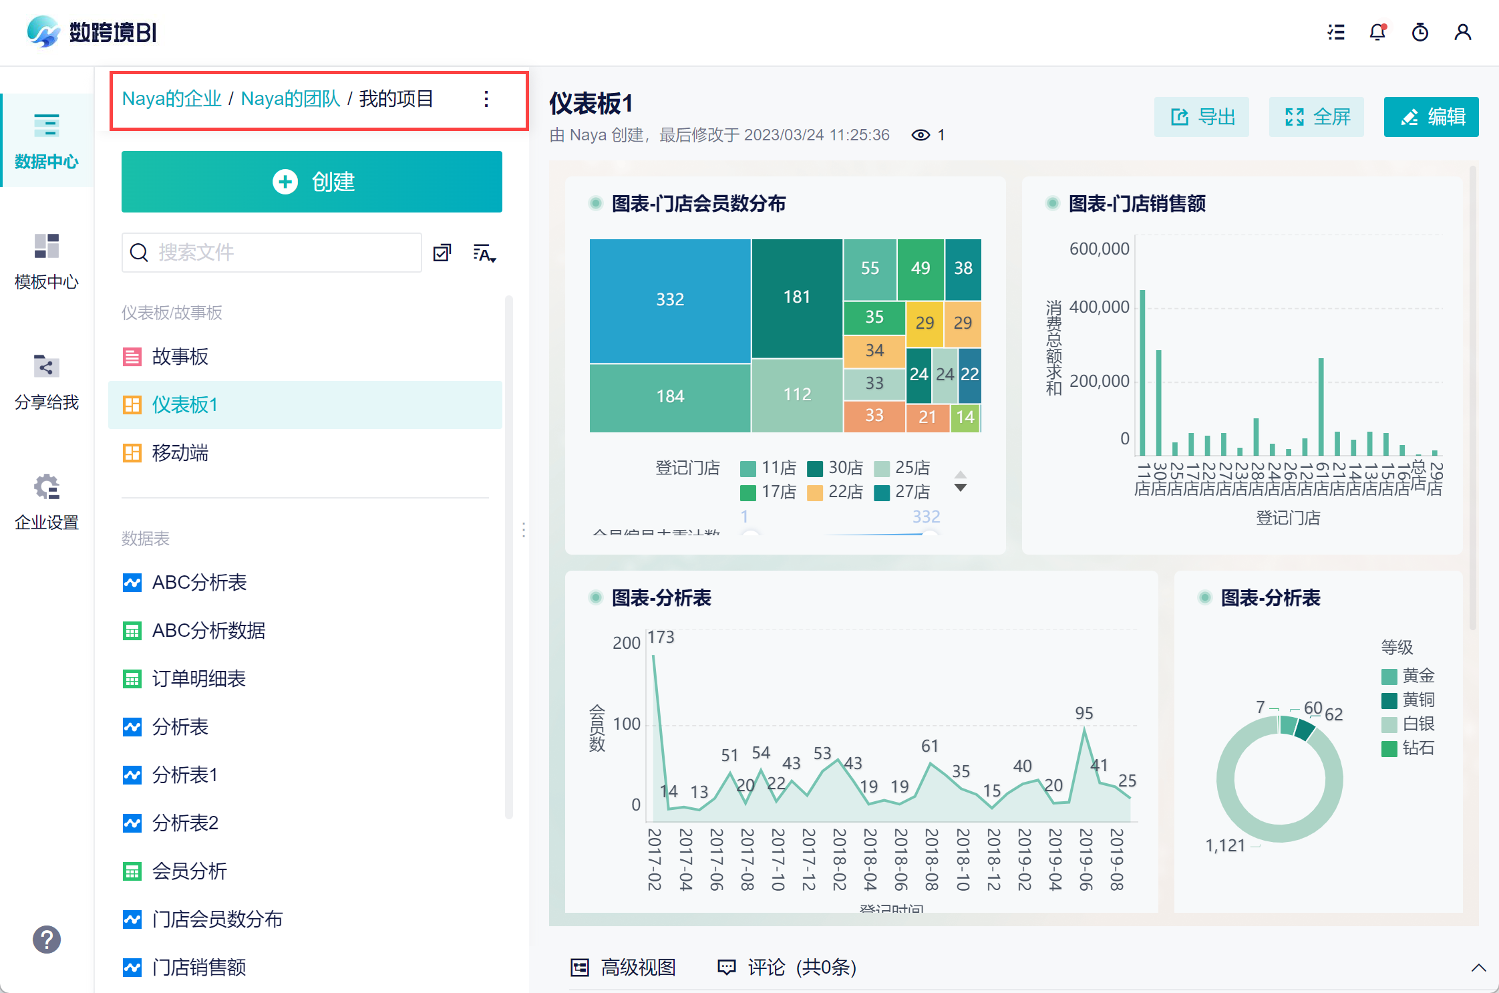
Task: Open the timer clock icon
Action: tap(1420, 32)
